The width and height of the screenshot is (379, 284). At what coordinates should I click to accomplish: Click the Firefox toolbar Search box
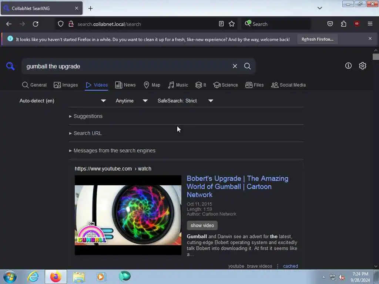276,24
